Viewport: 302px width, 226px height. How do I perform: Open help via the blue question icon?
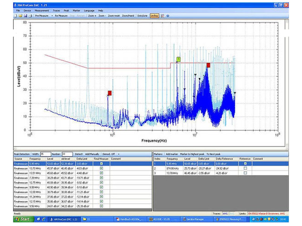(x=168, y=16)
